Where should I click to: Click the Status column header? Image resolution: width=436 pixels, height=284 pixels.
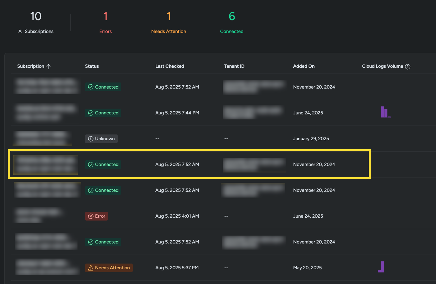click(92, 66)
